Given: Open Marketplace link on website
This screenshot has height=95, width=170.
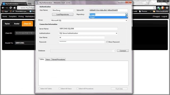Looking at the screenshot, I should [30, 16].
